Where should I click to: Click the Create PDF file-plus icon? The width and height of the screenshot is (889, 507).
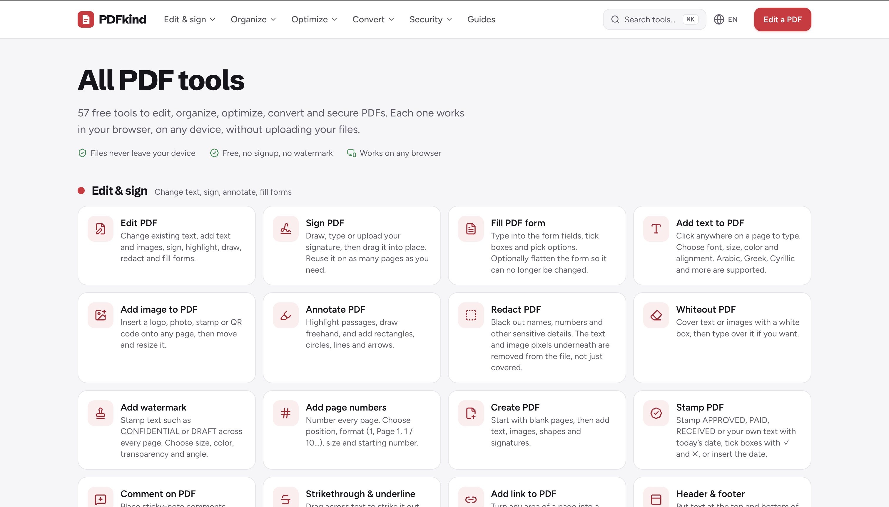pyautogui.click(x=471, y=413)
